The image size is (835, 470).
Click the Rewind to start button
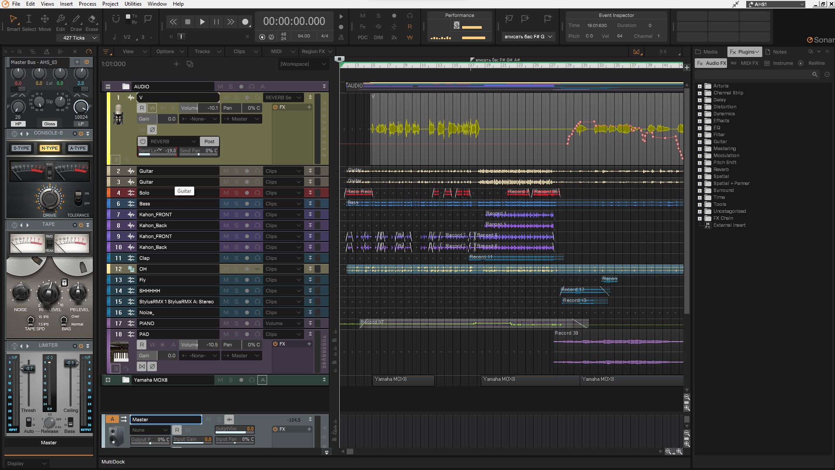(x=173, y=22)
